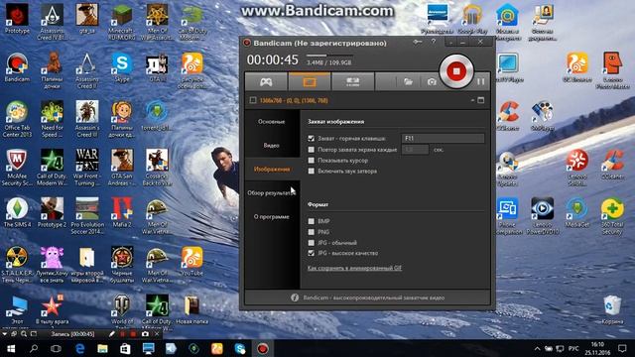Enable the Показывать курсор checkbox

tap(311, 161)
